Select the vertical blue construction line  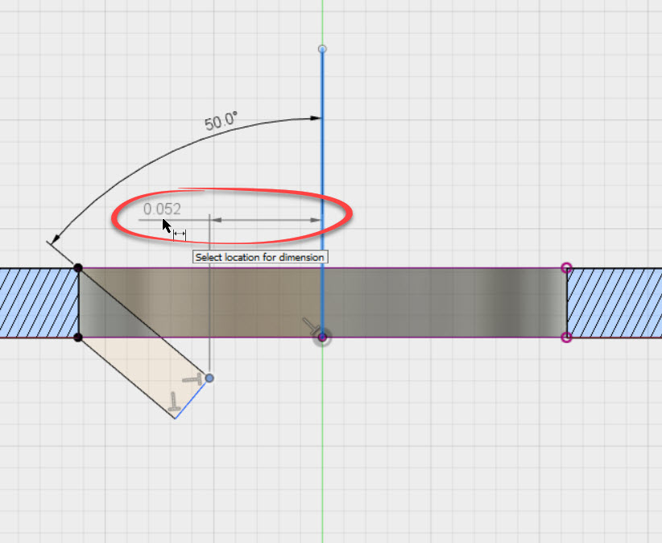pos(322,161)
